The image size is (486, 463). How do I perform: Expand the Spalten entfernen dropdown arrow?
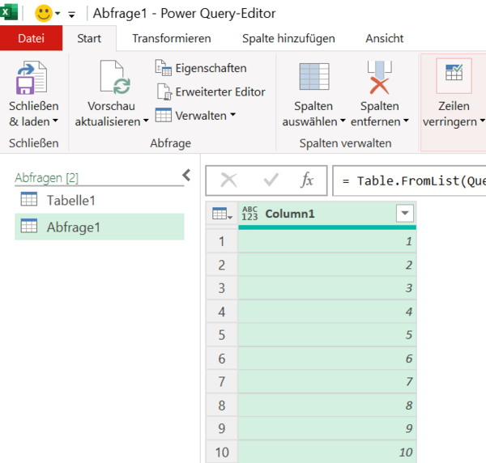point(406,121)
